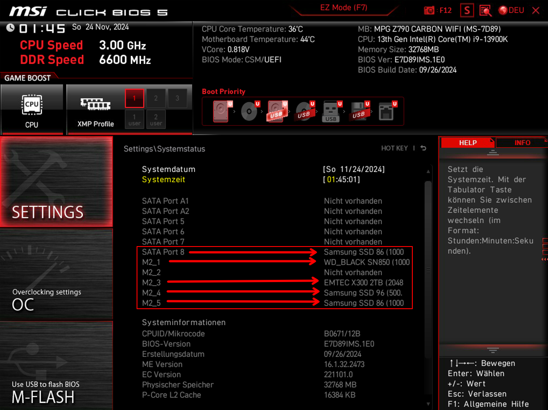
Task: Switch to the INFO tab
Action: tap(522, 143)
